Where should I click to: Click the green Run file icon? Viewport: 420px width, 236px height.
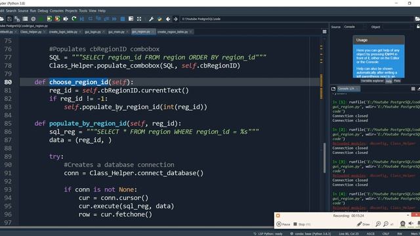[x=41, y=19]
